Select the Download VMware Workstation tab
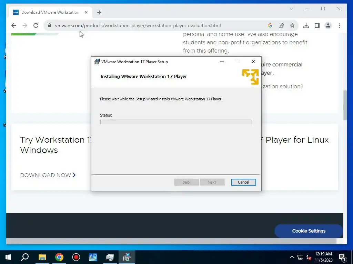Viewport: 353px width, 264px height. pyautogui.click(x=50, y=12)
